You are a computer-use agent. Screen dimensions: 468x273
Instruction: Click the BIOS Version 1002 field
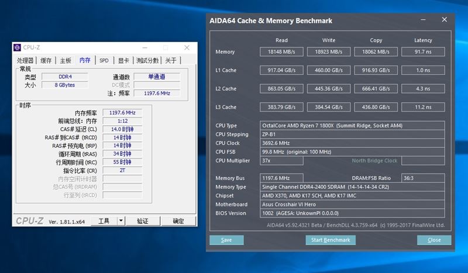pos(352,213)
